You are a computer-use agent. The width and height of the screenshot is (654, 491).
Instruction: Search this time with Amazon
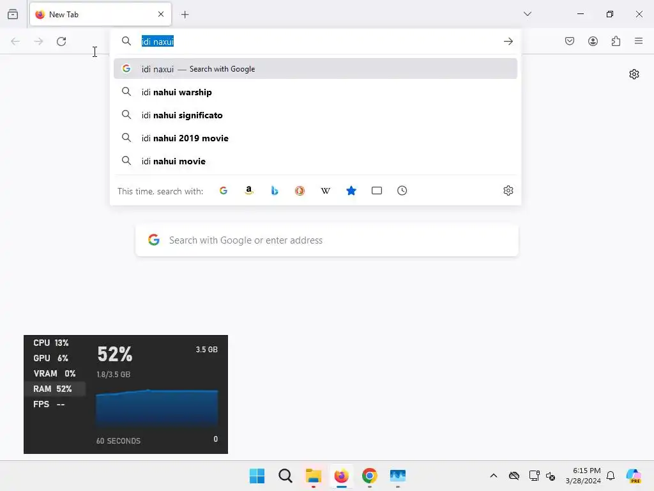pos(249,191)
